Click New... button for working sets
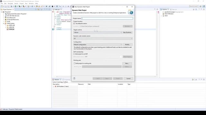Image resolution: width=206 pixels, height=115 pixels. (127, 63)
